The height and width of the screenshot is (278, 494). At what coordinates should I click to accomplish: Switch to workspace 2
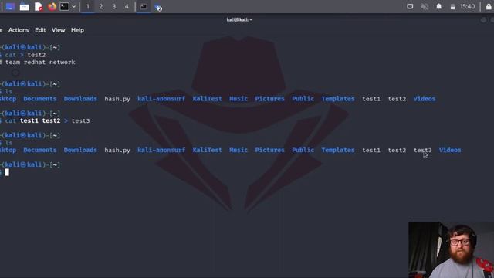[x=101, y=7]
